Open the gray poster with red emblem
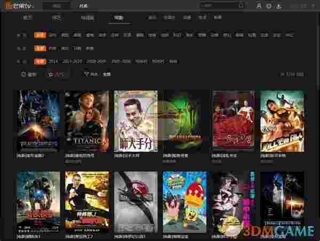This screenshot has width=320, height=241. coord(135,202)
